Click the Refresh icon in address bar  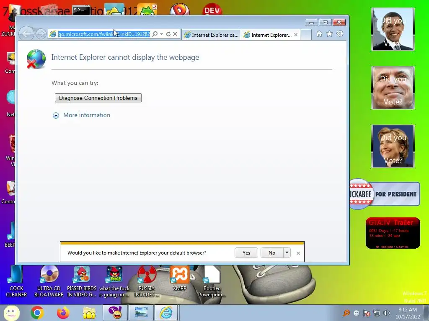tap(168, 34)
